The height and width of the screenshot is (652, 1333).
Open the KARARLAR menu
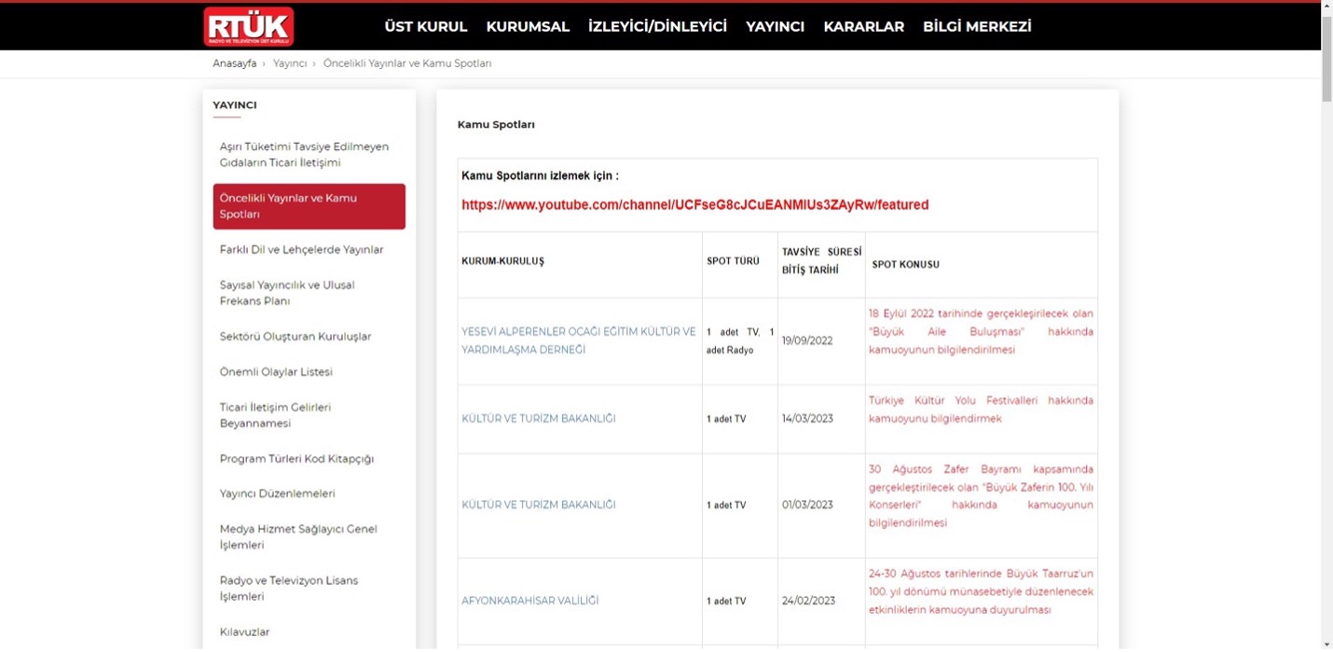click(x=863, y=27)
